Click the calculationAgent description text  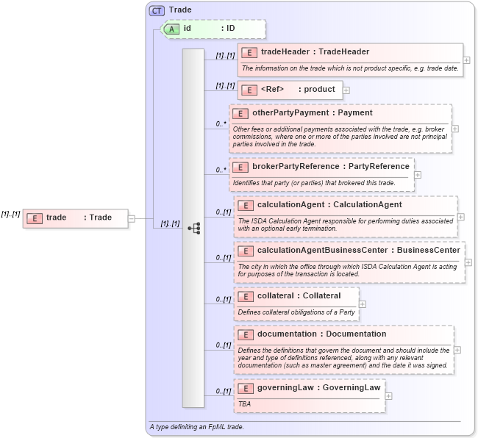click(346, 224)
